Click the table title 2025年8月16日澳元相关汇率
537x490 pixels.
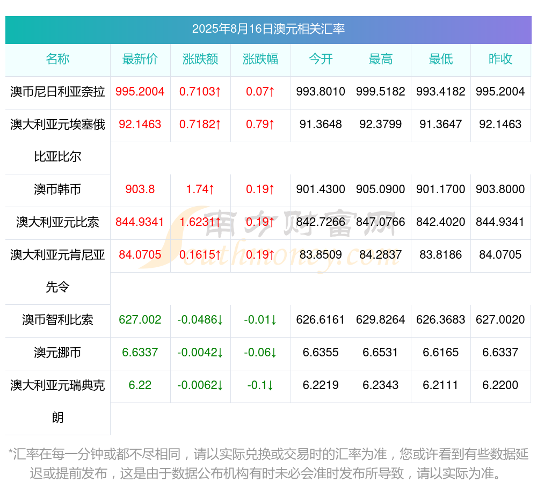[x=268, y=29]
